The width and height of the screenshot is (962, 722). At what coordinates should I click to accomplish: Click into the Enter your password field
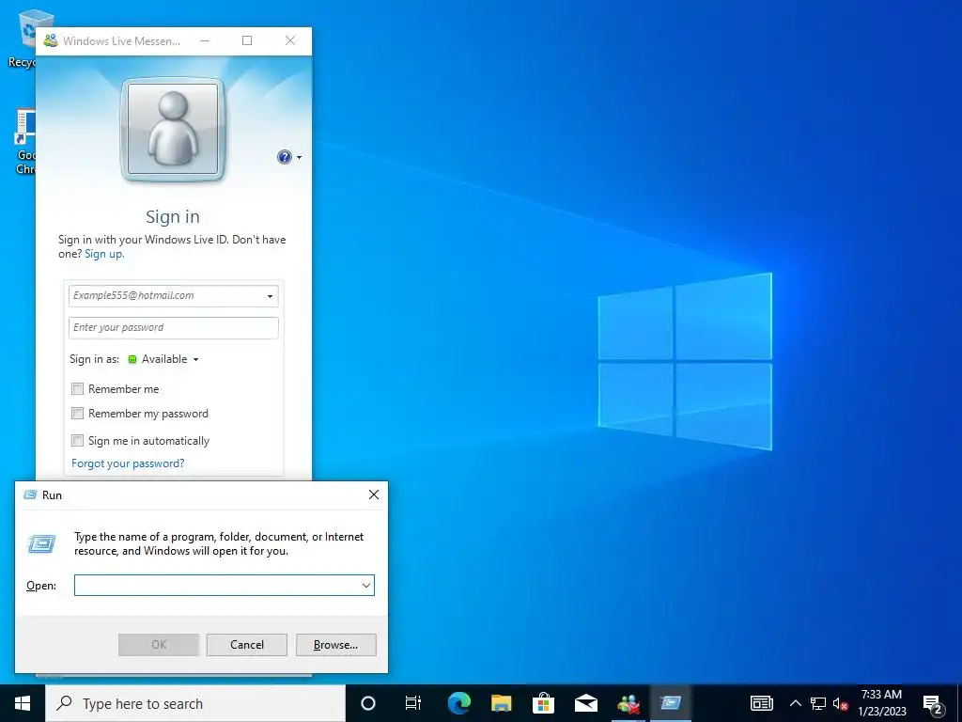click(x=174, y=328)
